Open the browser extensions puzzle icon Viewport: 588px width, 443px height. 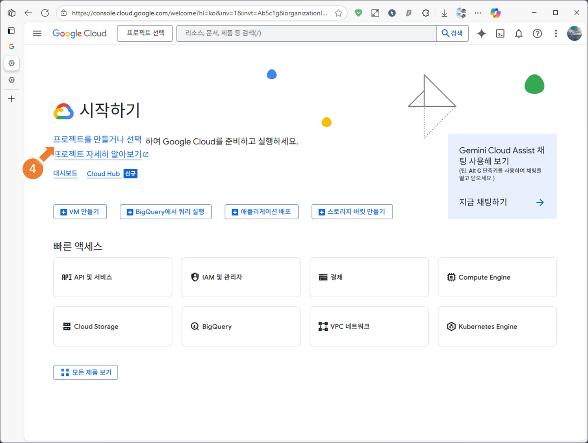pyautogui.click(x=425, y=13)
